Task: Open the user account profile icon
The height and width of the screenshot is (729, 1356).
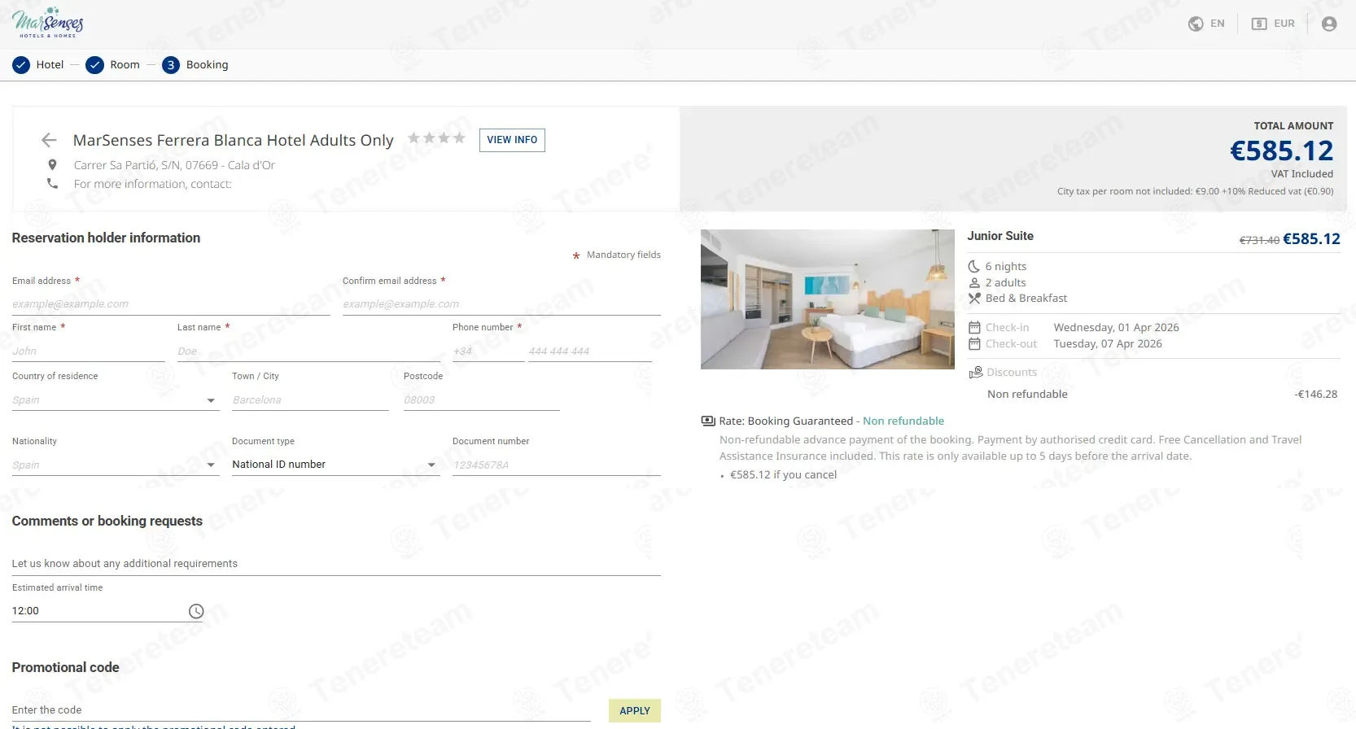Action: point(1329,24)
